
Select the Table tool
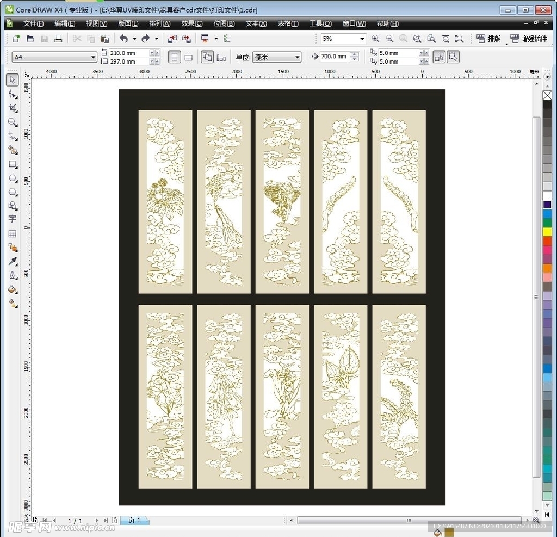point(13,233)
